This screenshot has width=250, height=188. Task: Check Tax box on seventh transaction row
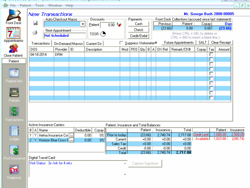pyautogui.click(x=211, y=83)
